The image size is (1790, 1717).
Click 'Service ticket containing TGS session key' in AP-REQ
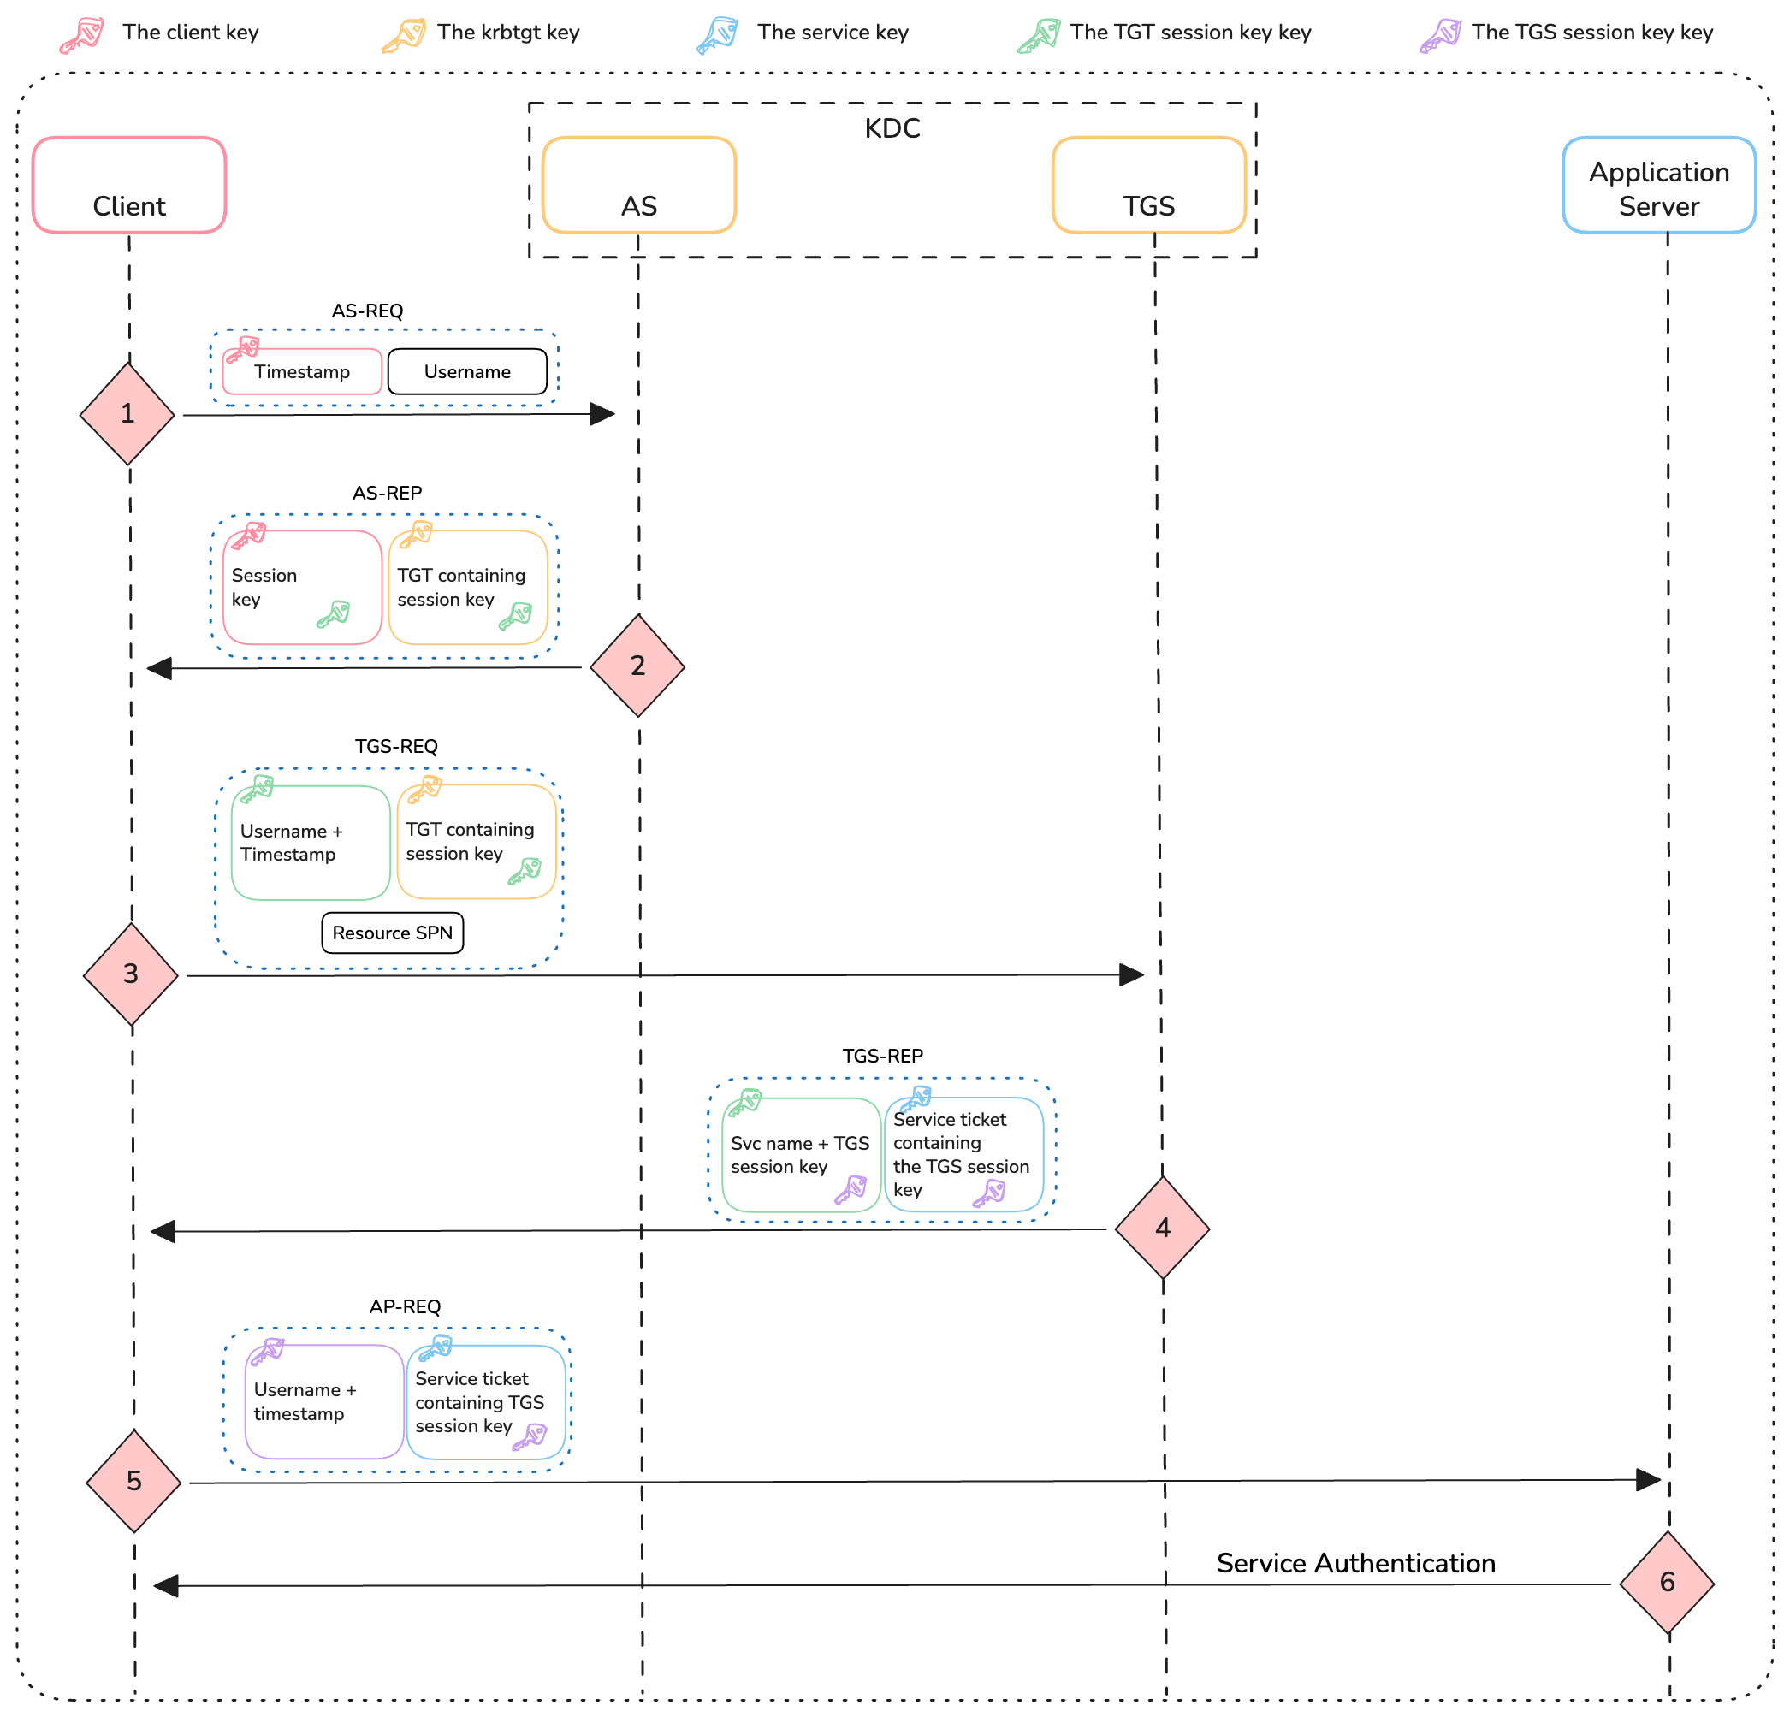pos(479,1402)
